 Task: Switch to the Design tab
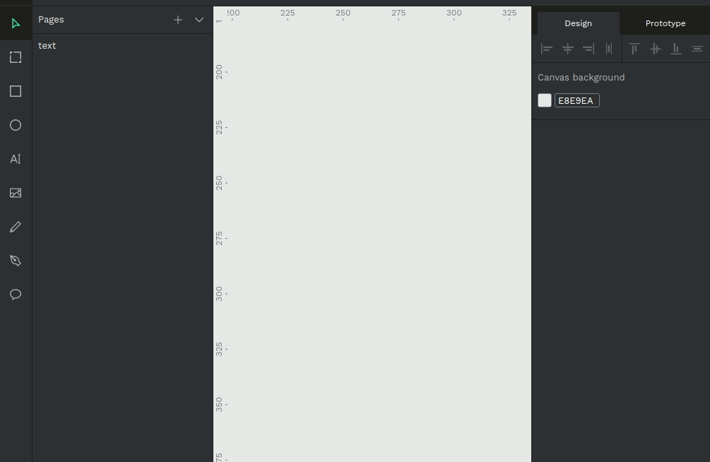[578, 23]
